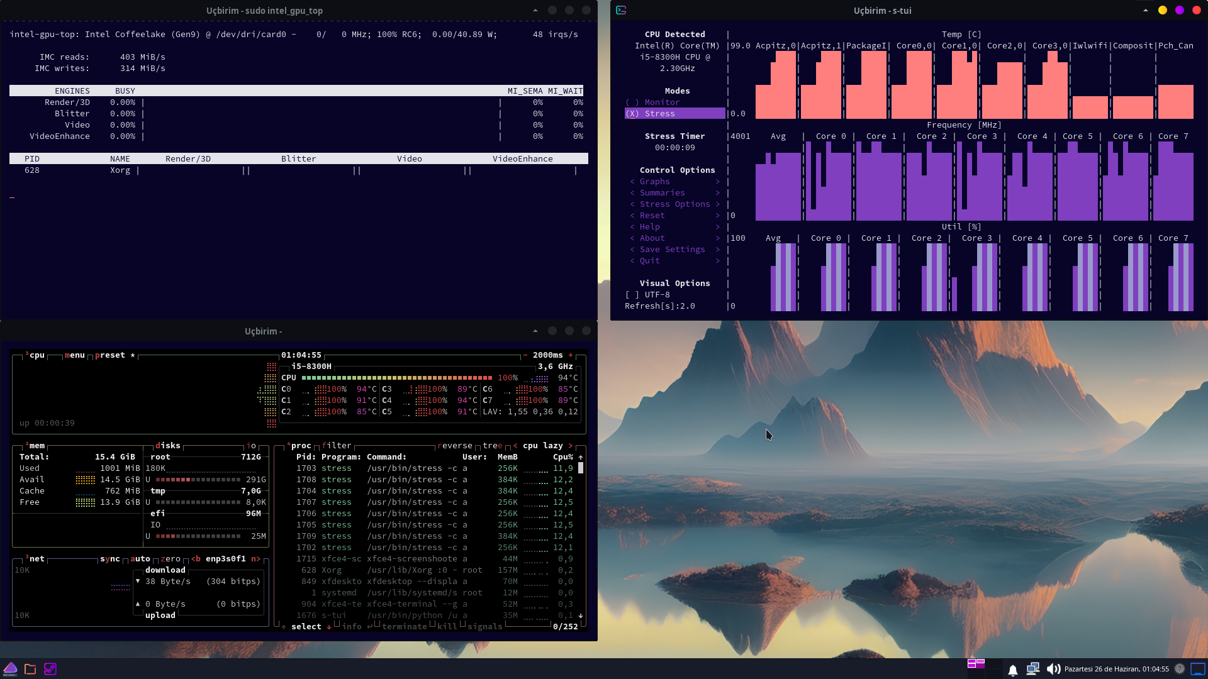Expand the Summaries control option
The height and width of the screenshot is (679, 1208).
(662, 193)
